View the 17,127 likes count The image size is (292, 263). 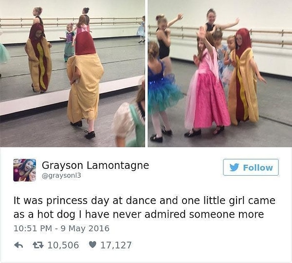116,245
